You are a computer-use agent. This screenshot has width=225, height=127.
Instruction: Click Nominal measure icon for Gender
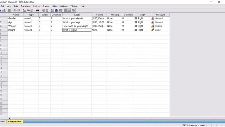pyautogui.click(x=153, y=18)
